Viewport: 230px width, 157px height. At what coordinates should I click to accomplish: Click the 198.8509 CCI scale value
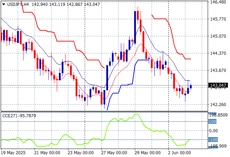[218, 114]
